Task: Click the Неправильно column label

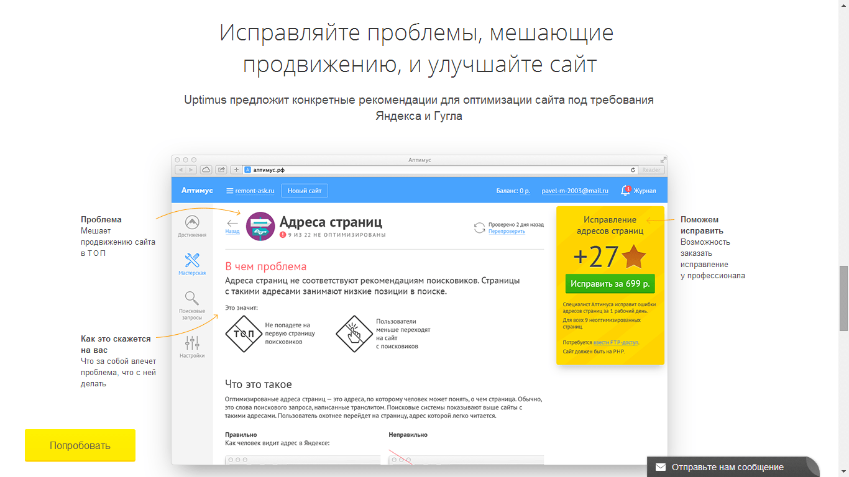Action: point(408,435)
